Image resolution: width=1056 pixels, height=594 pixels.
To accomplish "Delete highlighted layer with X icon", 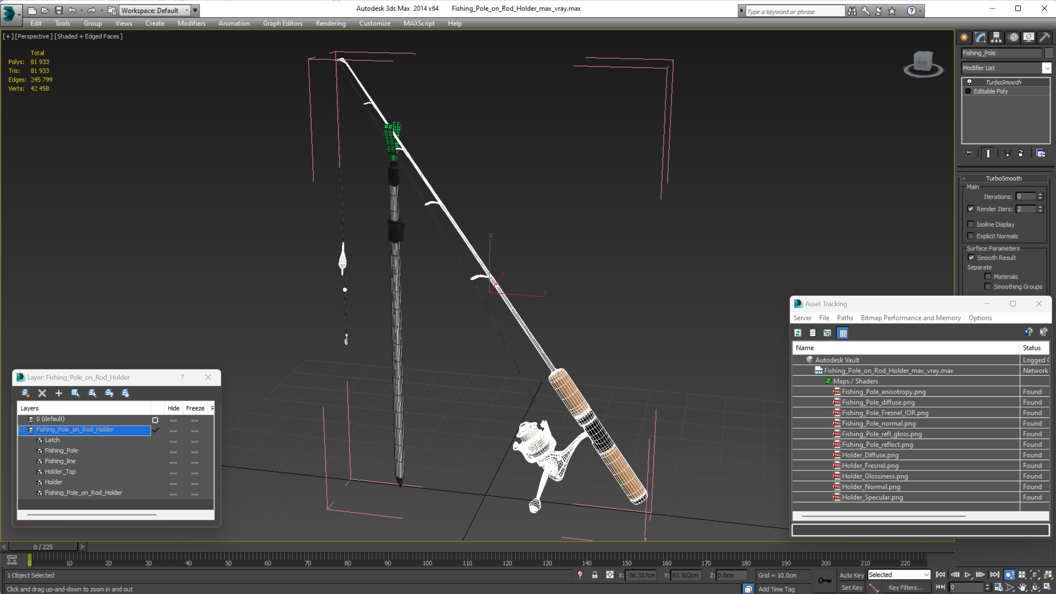I will pyautogui.click(x=42, y=393).
